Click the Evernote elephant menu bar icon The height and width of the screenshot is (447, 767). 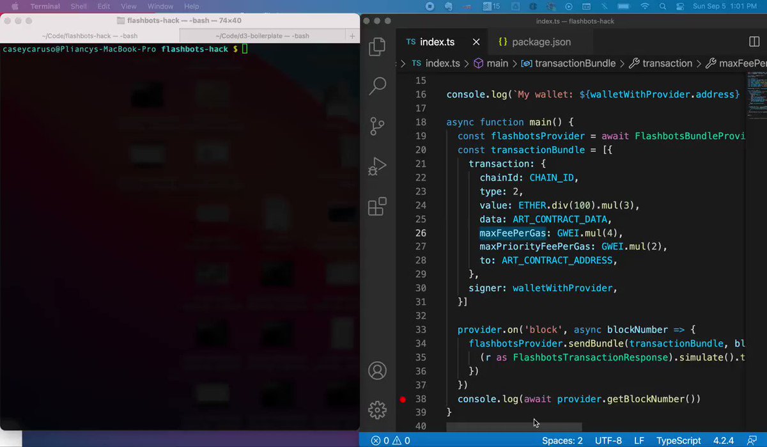tap(448, 6)
